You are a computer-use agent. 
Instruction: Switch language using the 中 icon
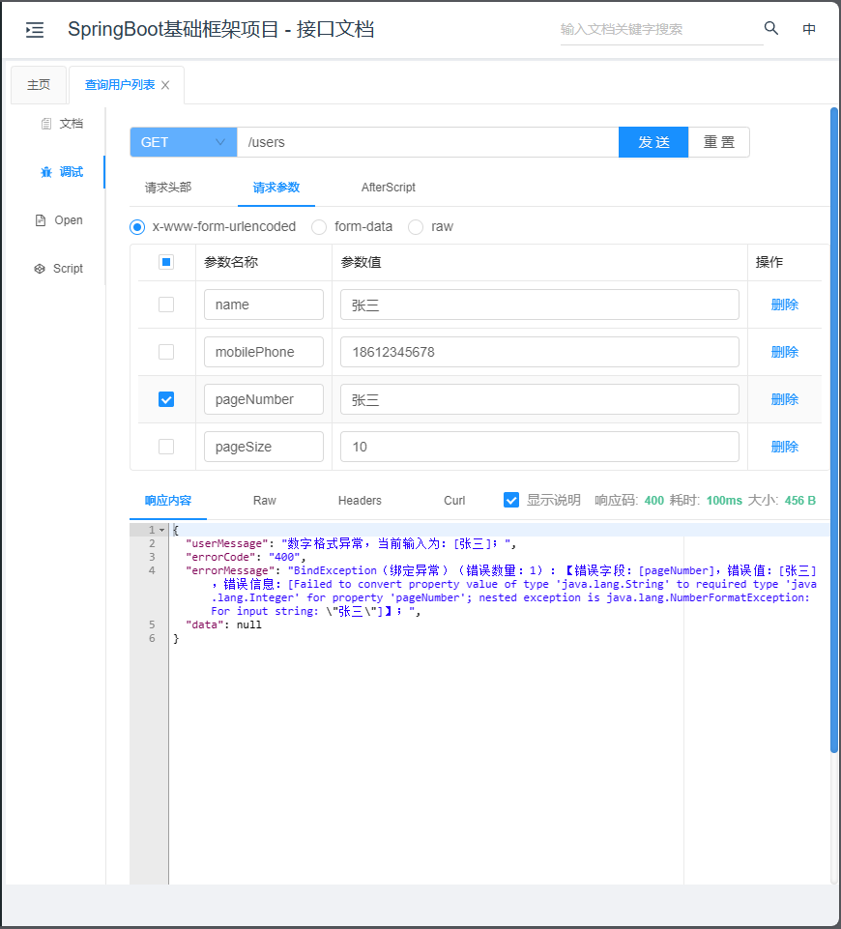809,29
